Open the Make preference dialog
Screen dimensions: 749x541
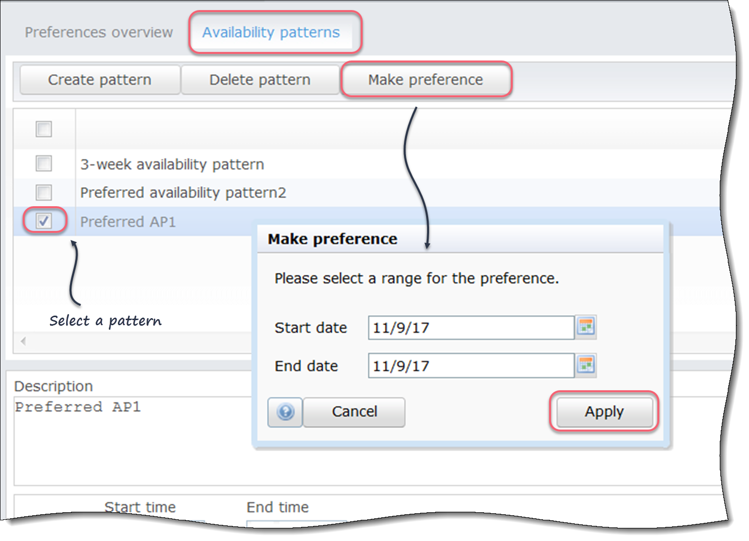426,79
